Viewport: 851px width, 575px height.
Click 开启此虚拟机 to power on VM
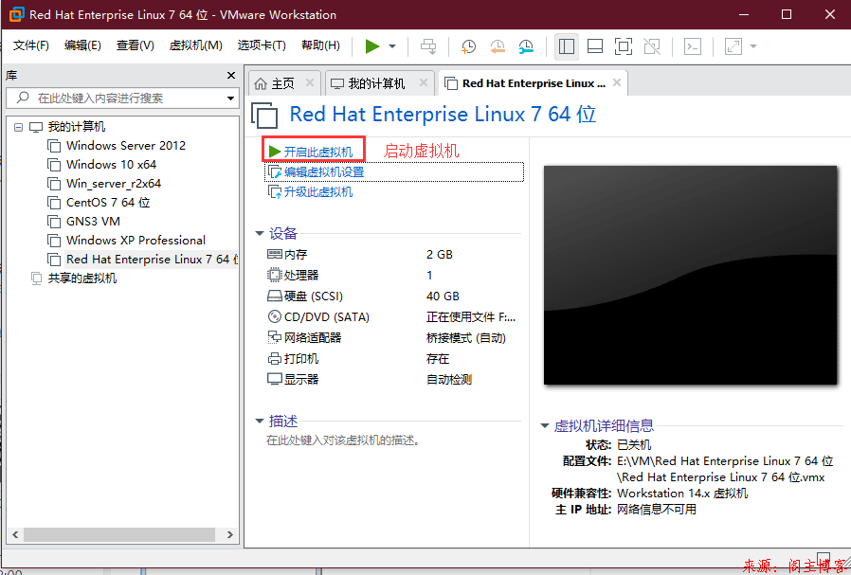(311, 152)
